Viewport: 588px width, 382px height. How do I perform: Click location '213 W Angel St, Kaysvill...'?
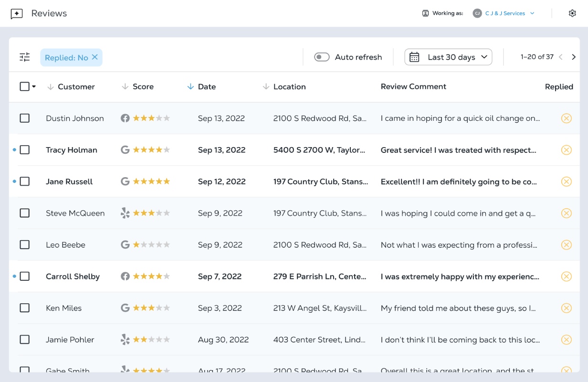click(320, 308)
